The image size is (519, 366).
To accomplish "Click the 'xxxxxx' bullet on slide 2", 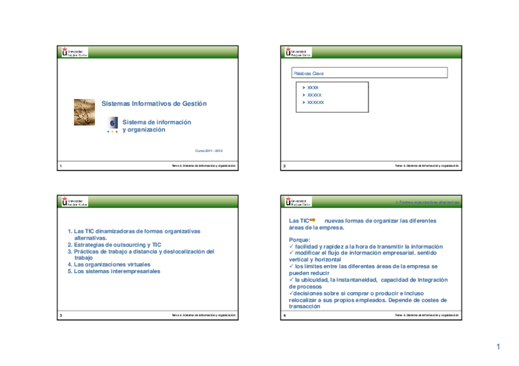I will click(x=313, y=103).
